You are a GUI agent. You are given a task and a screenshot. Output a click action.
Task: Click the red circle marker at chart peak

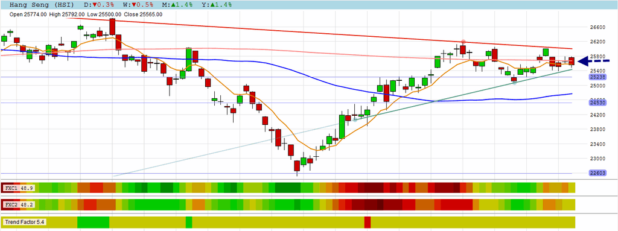pyautogui.click(x=463, y=42)
